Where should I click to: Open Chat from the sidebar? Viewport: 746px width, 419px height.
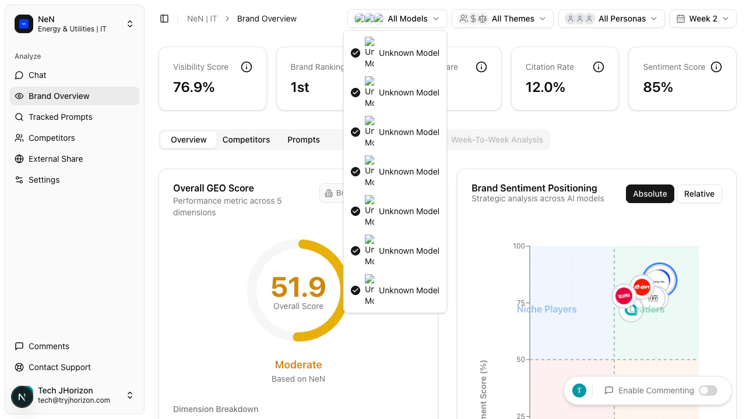75,75
